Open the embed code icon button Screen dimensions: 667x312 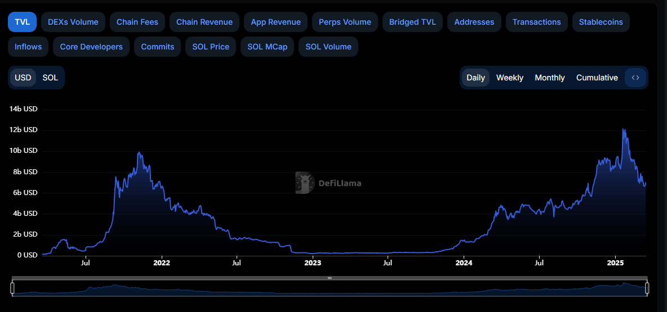pos(635,78)
